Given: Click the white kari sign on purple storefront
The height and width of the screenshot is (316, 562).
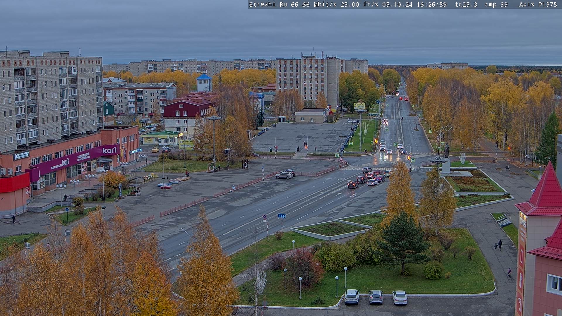Looking at the screenshot, I should (x=109, y=150).
